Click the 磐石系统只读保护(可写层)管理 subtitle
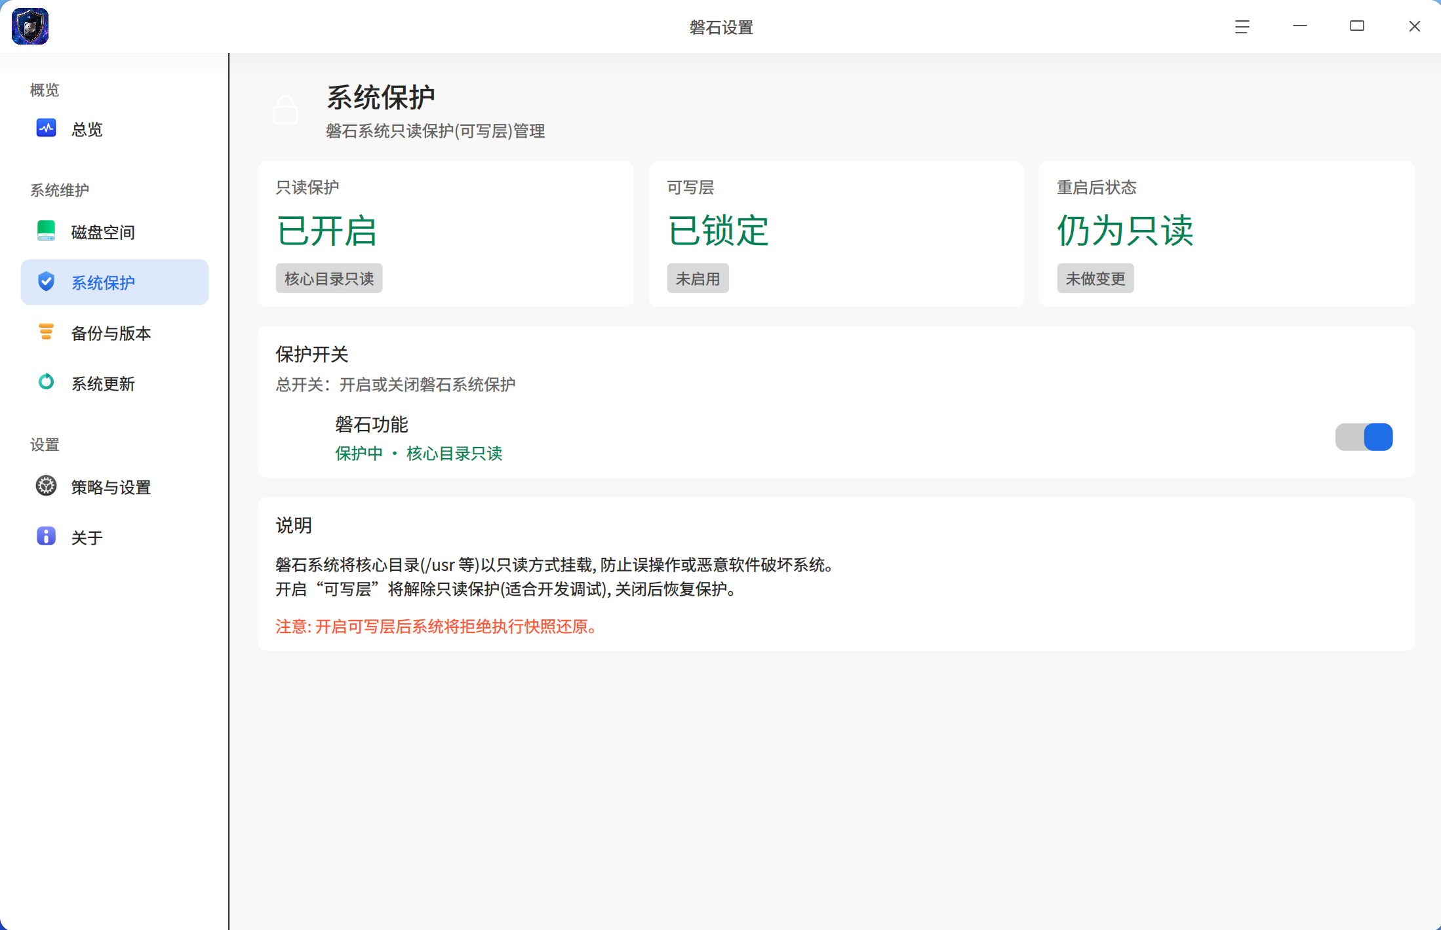The image size is (1441, 930). [435, 131]
